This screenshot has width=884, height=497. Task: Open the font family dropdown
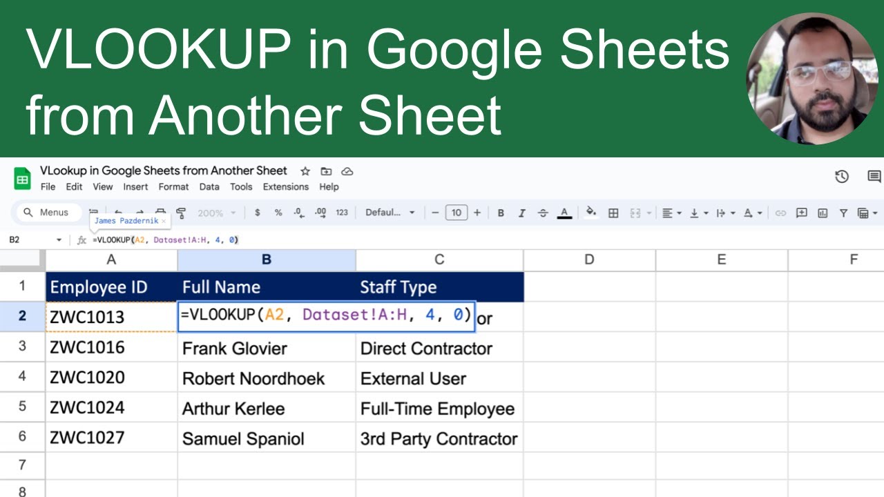390,213
